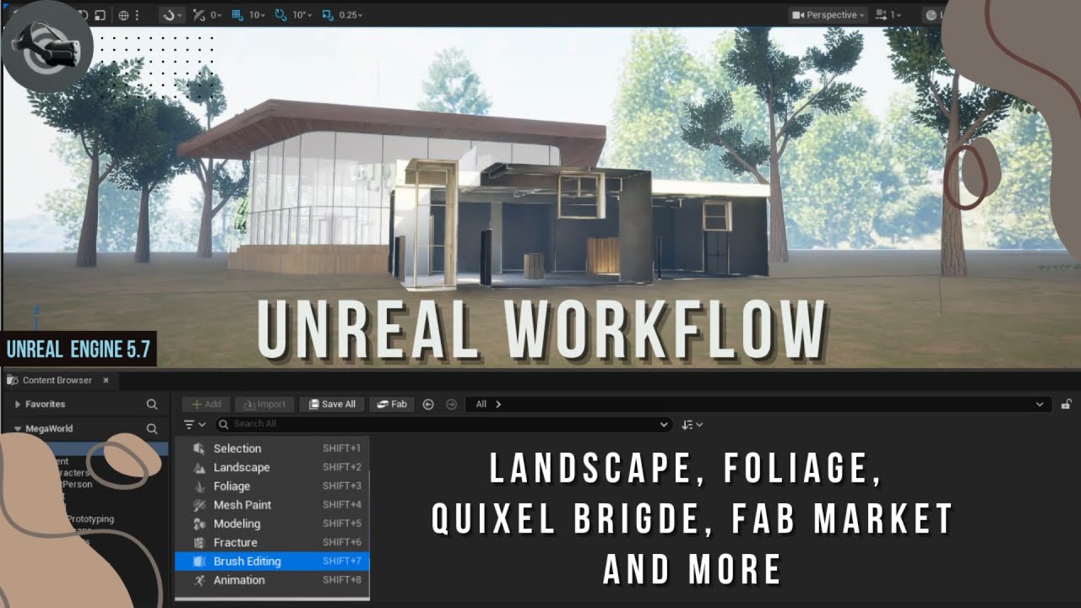Open the filters menu icon

point(195,425)
